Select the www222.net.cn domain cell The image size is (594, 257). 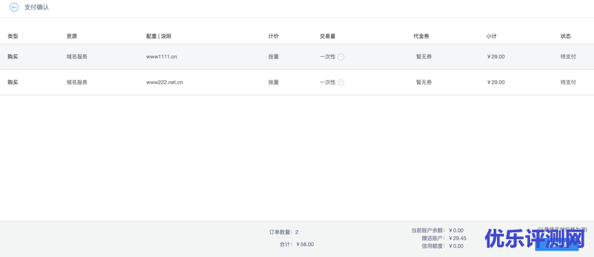(165, 82)
